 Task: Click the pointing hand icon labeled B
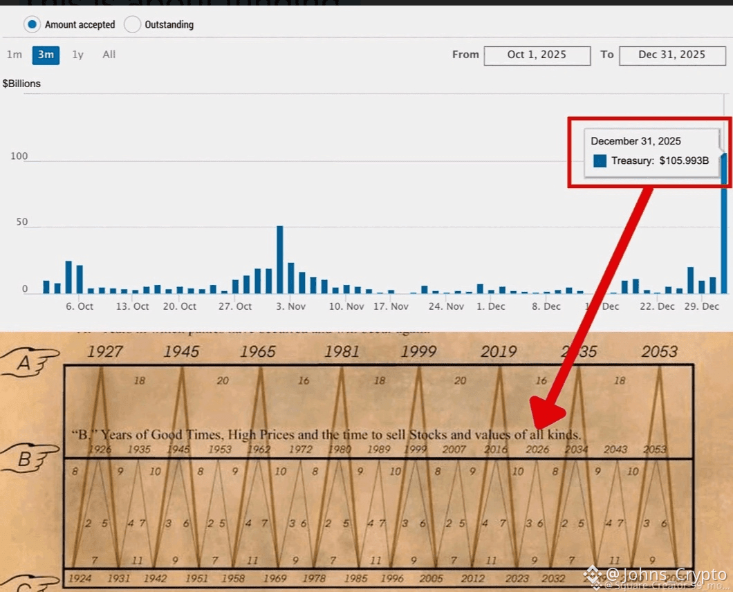point(29,458)
